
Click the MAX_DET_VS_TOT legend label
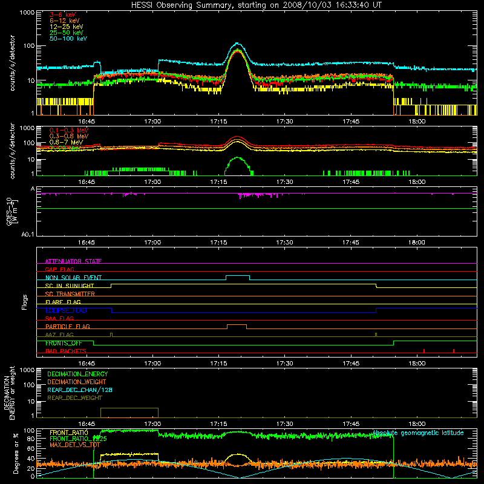point(74,445)
